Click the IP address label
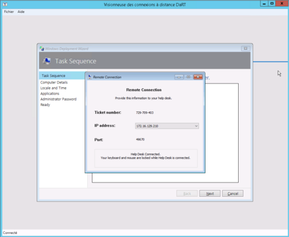 click(105, 126)
